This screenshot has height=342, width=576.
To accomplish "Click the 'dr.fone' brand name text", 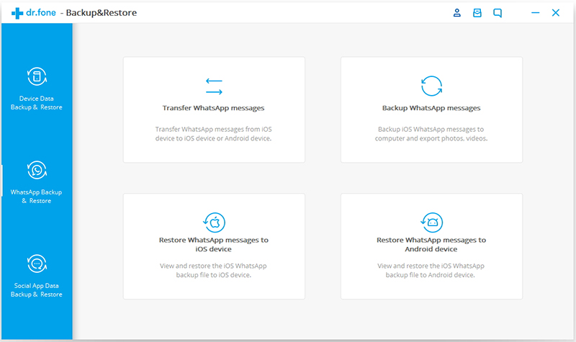I will tap(41, 12).
